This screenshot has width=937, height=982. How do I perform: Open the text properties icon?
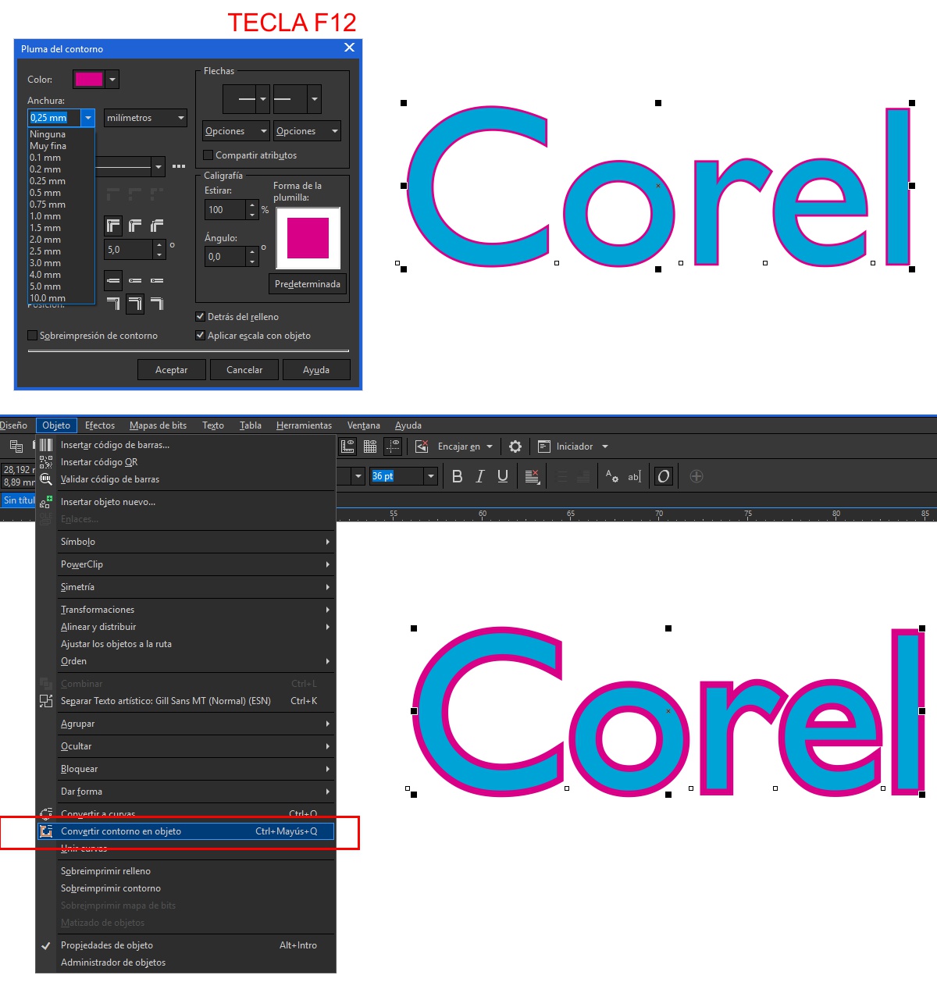pos(612,476)
